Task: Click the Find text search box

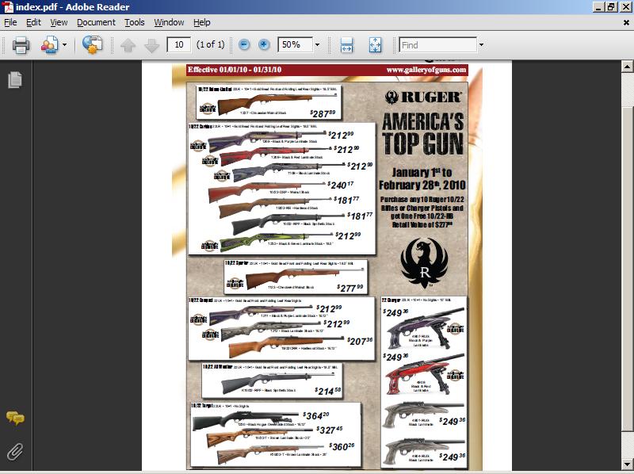Action: pos(437,45)
